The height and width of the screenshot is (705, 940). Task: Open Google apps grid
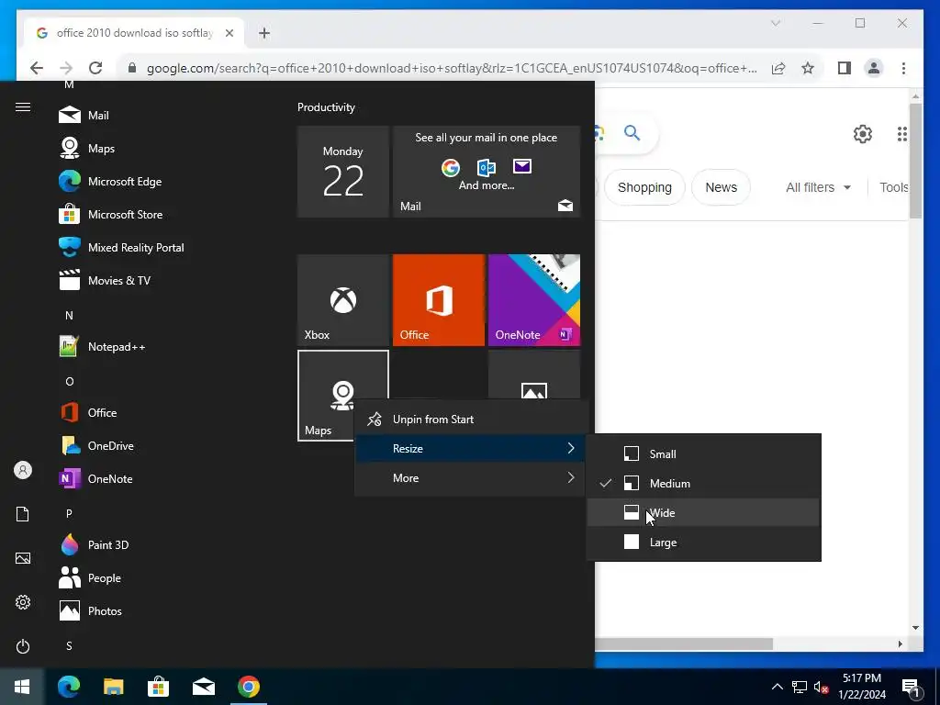901,134
